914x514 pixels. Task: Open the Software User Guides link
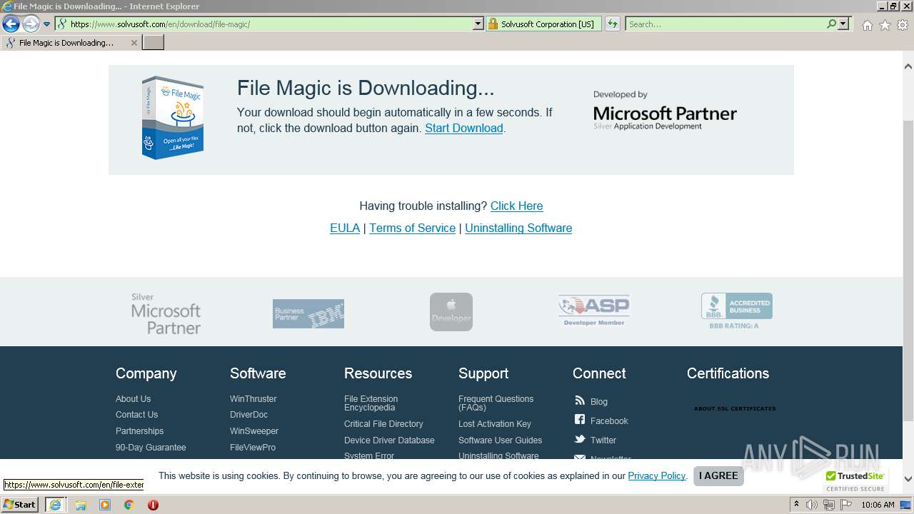point(500,440)
